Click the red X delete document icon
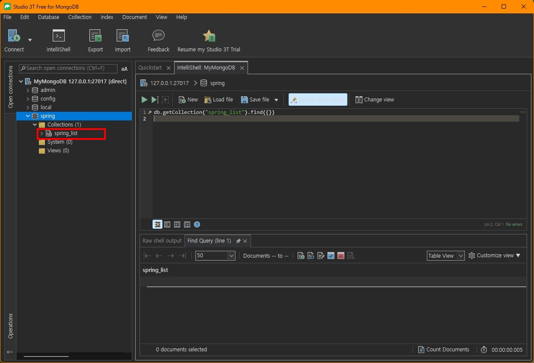The image size is (534, 363). (341, 256)
